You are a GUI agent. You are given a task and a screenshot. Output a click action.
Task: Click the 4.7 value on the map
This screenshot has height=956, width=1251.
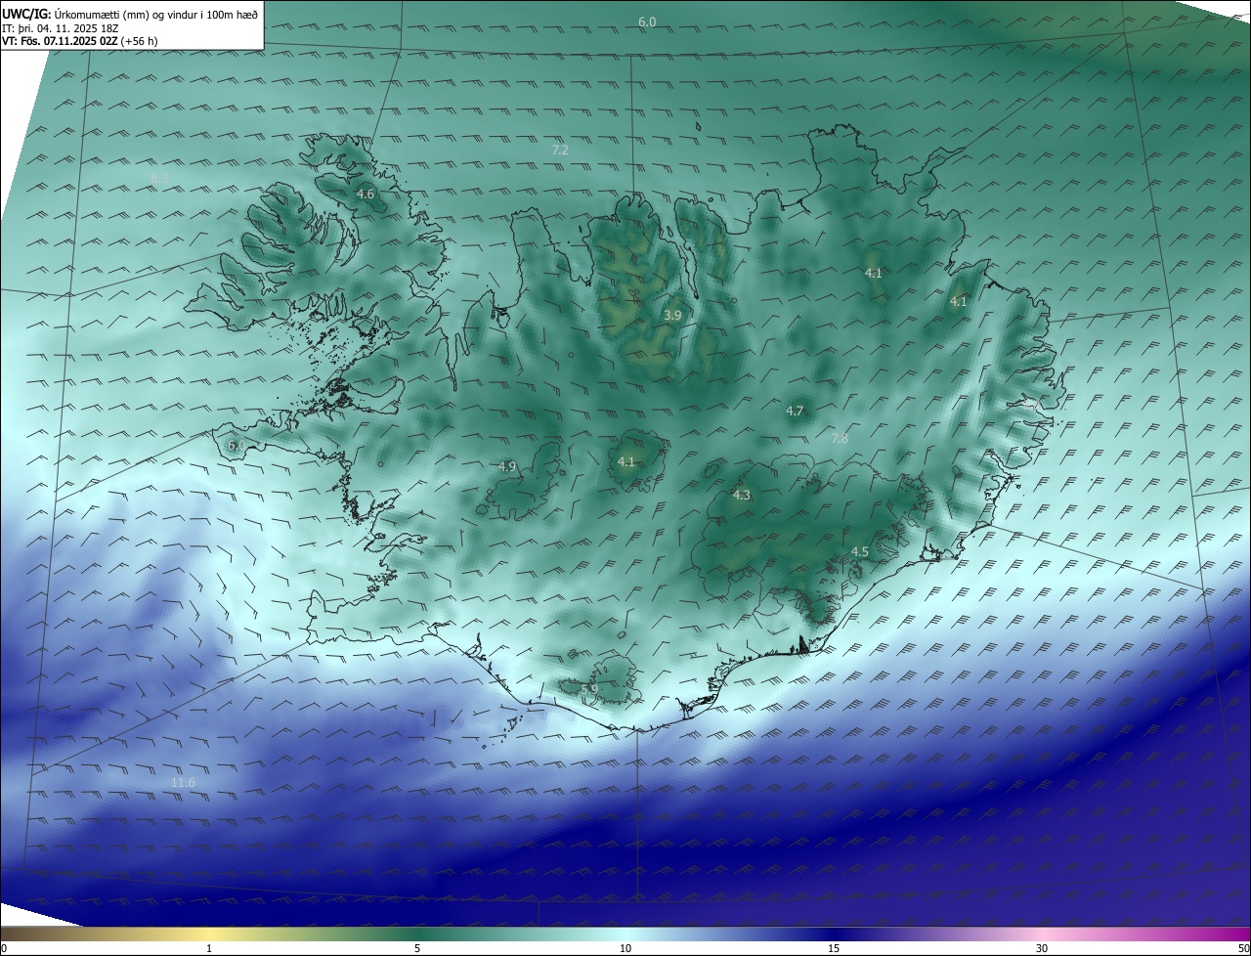tap(795, 412)
